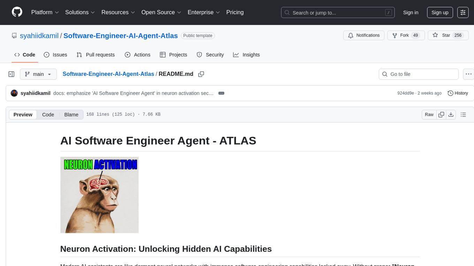The height and width of the screenshot is (266, 474).
Task: Expand the Platform menu
Action: [45, 12]
